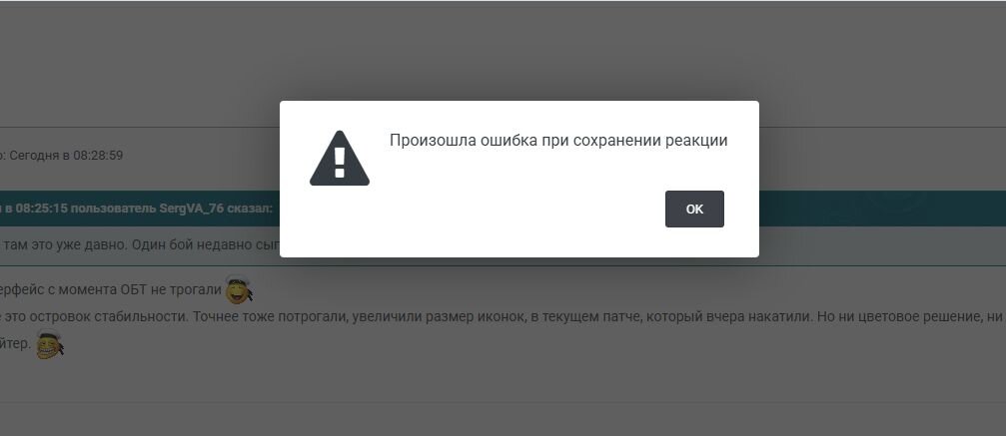Click the reaction save error message text

pos(558,141)
